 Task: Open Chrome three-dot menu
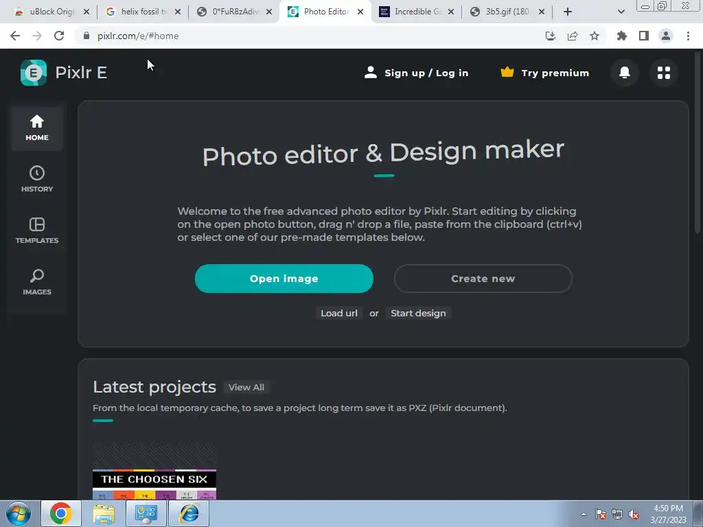click(688, 36)
